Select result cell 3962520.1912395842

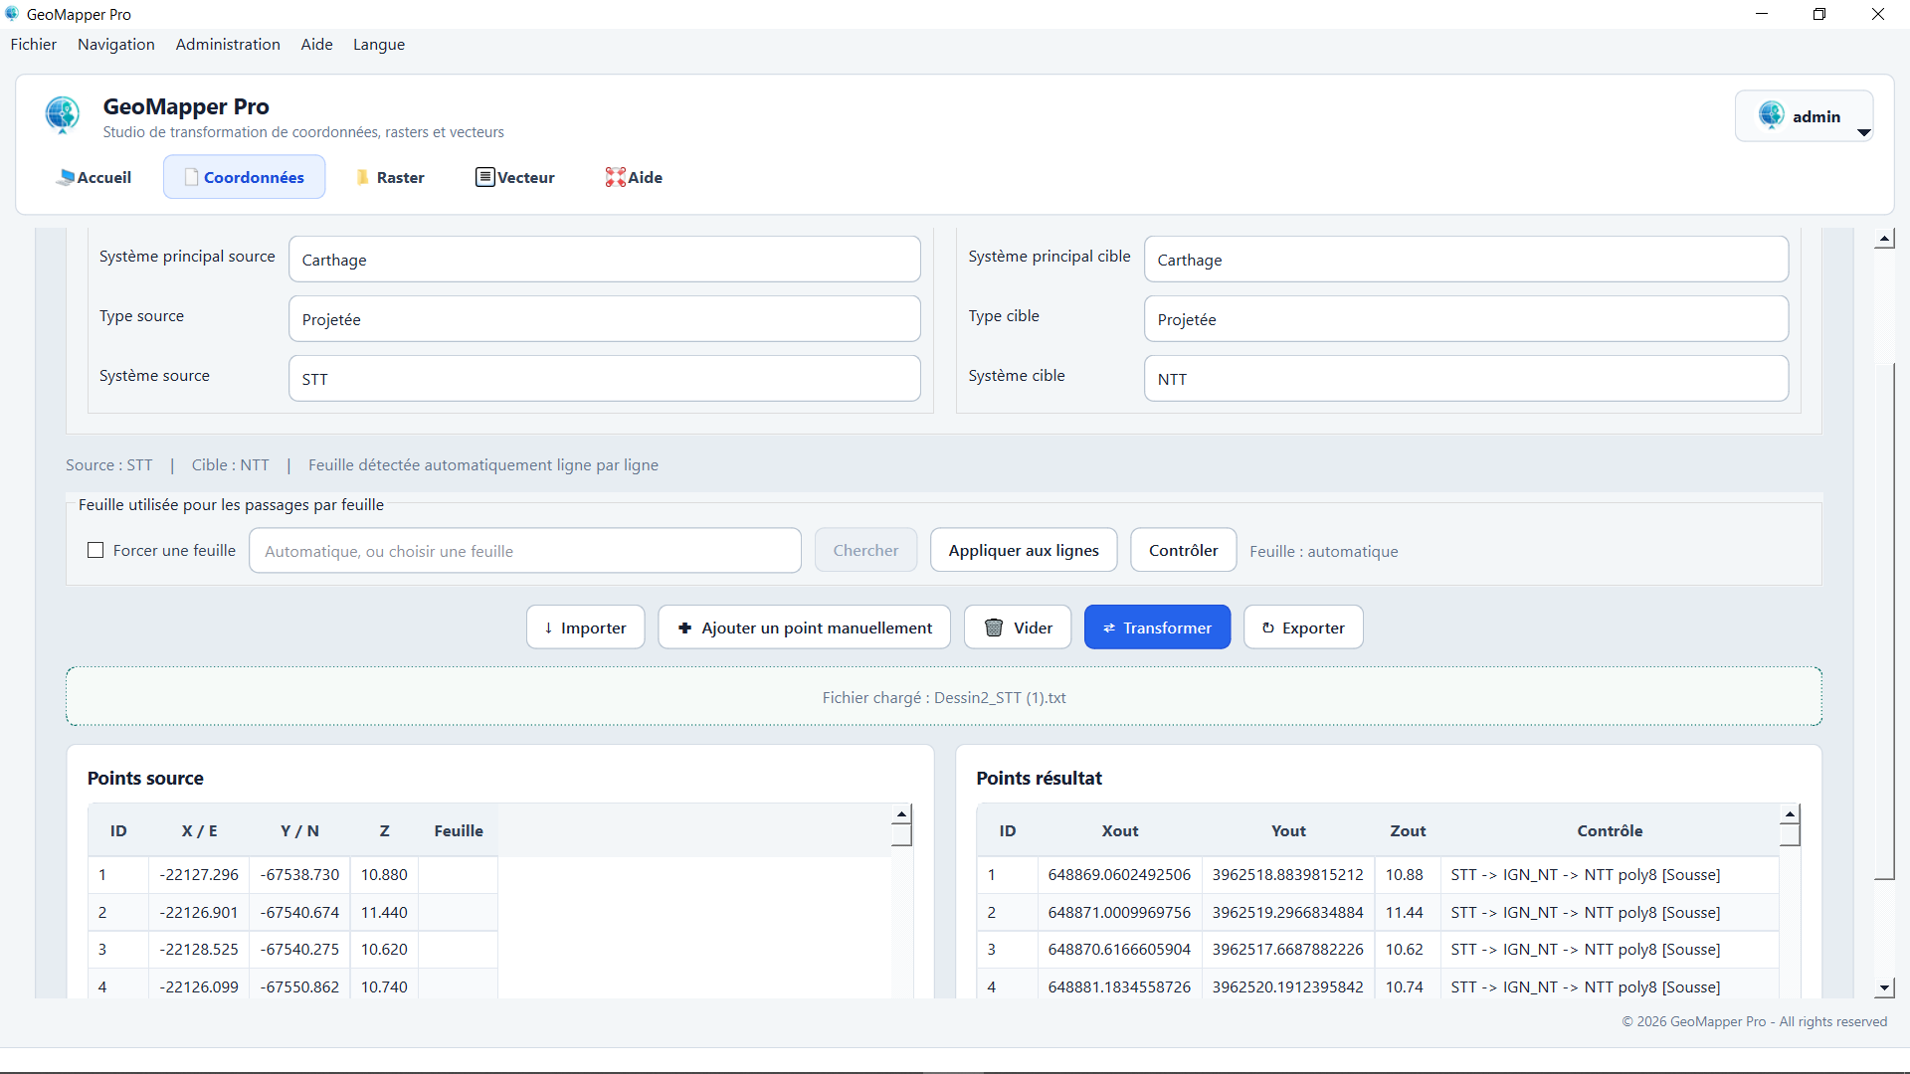pos(1288,986)
